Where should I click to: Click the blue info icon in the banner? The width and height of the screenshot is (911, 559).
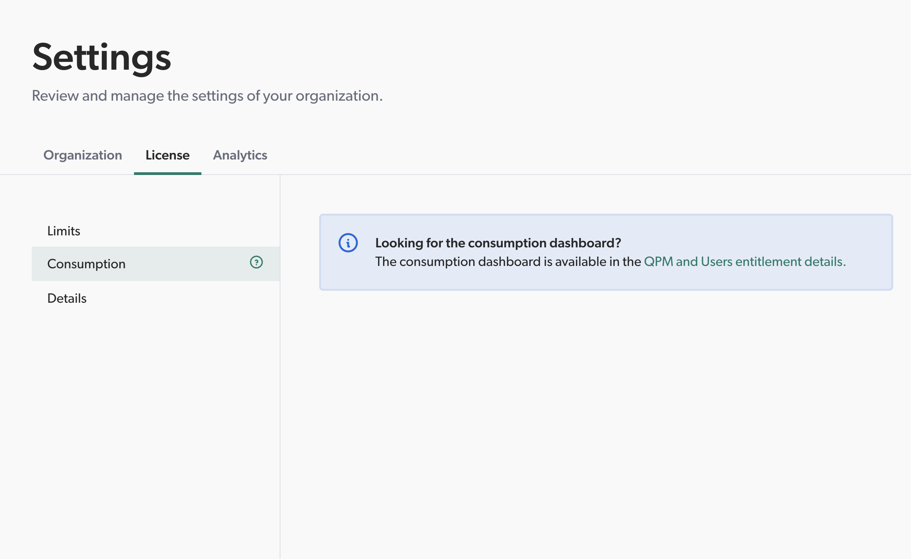pyautogui.click(x=348, y=243)
